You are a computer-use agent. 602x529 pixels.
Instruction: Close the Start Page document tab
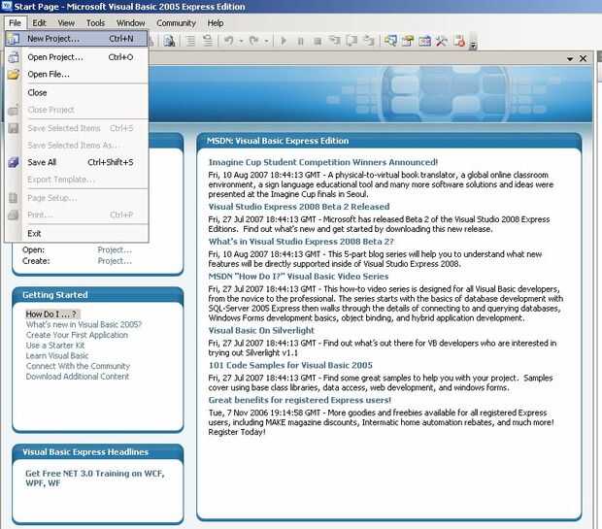584,58
